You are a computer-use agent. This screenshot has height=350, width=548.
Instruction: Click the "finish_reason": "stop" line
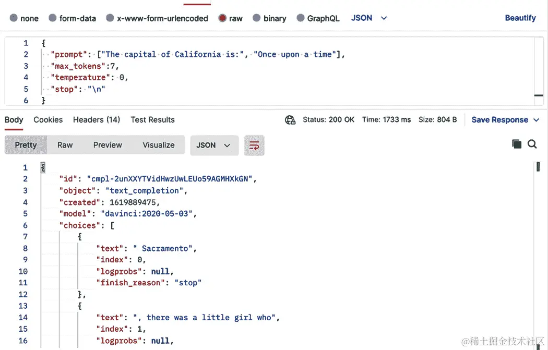pos(149,283)
